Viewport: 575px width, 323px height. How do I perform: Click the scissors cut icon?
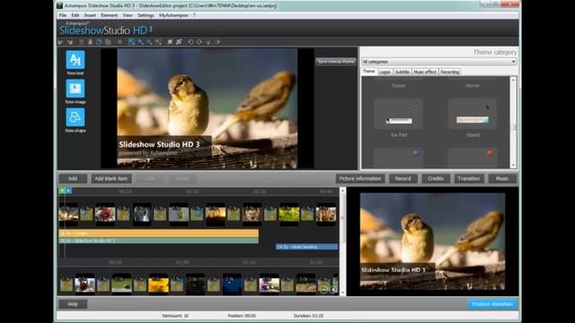pos(82,42)
